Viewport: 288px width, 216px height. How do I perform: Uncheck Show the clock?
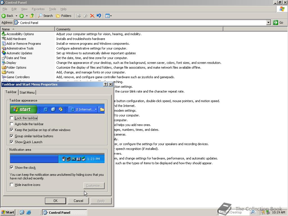(12, 168)
